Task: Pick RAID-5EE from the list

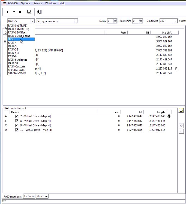Action: 21,53
